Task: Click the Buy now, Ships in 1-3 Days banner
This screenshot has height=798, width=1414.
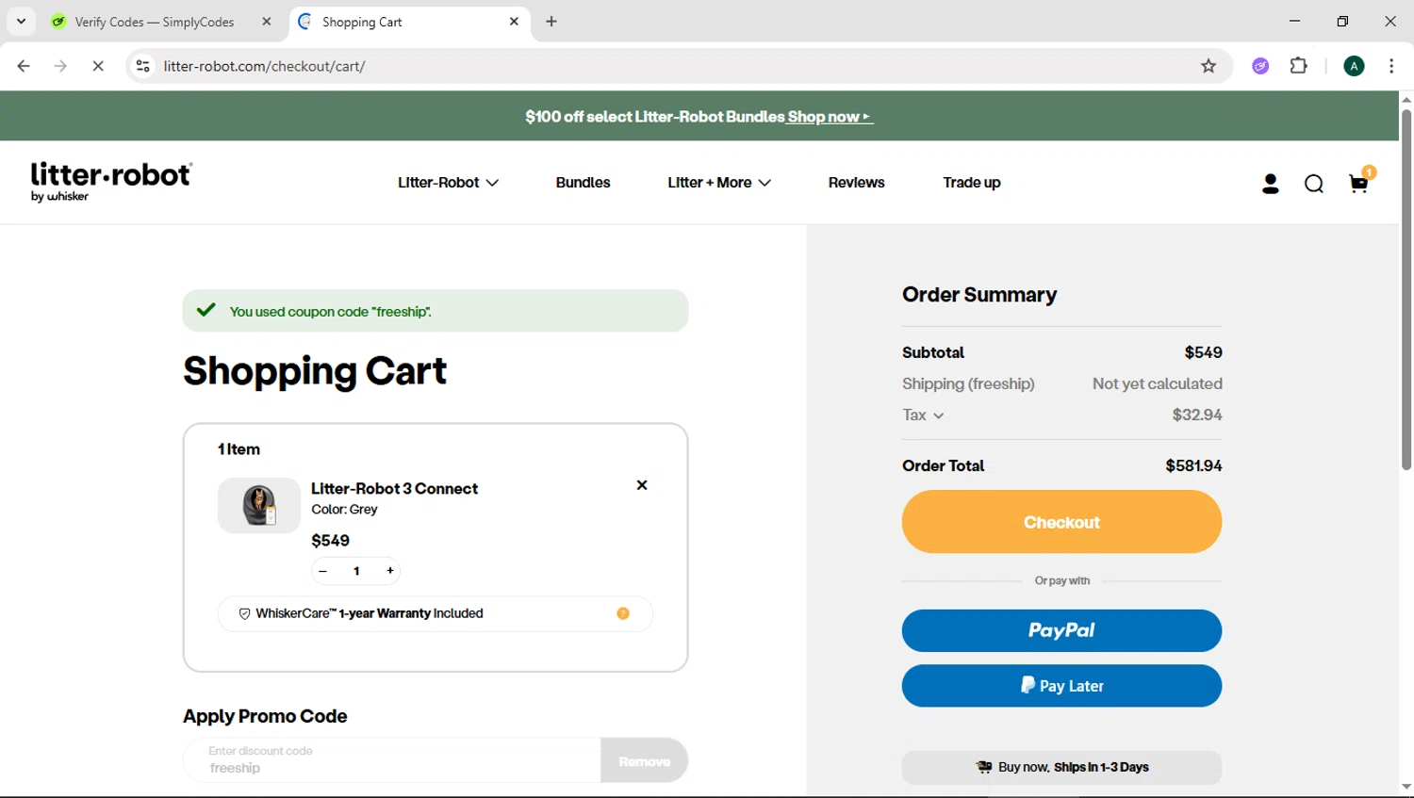Action: tap(1061, 768)
